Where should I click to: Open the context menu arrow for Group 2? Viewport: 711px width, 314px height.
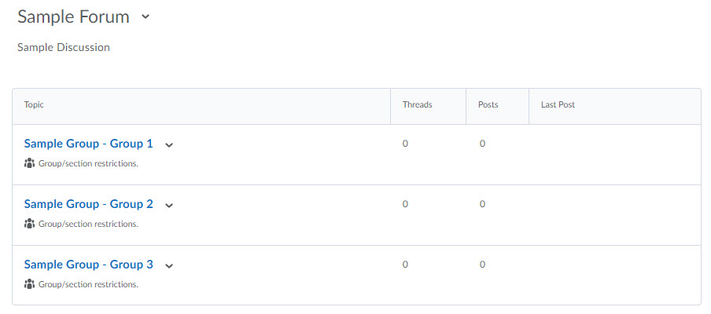tap(169, 205)
